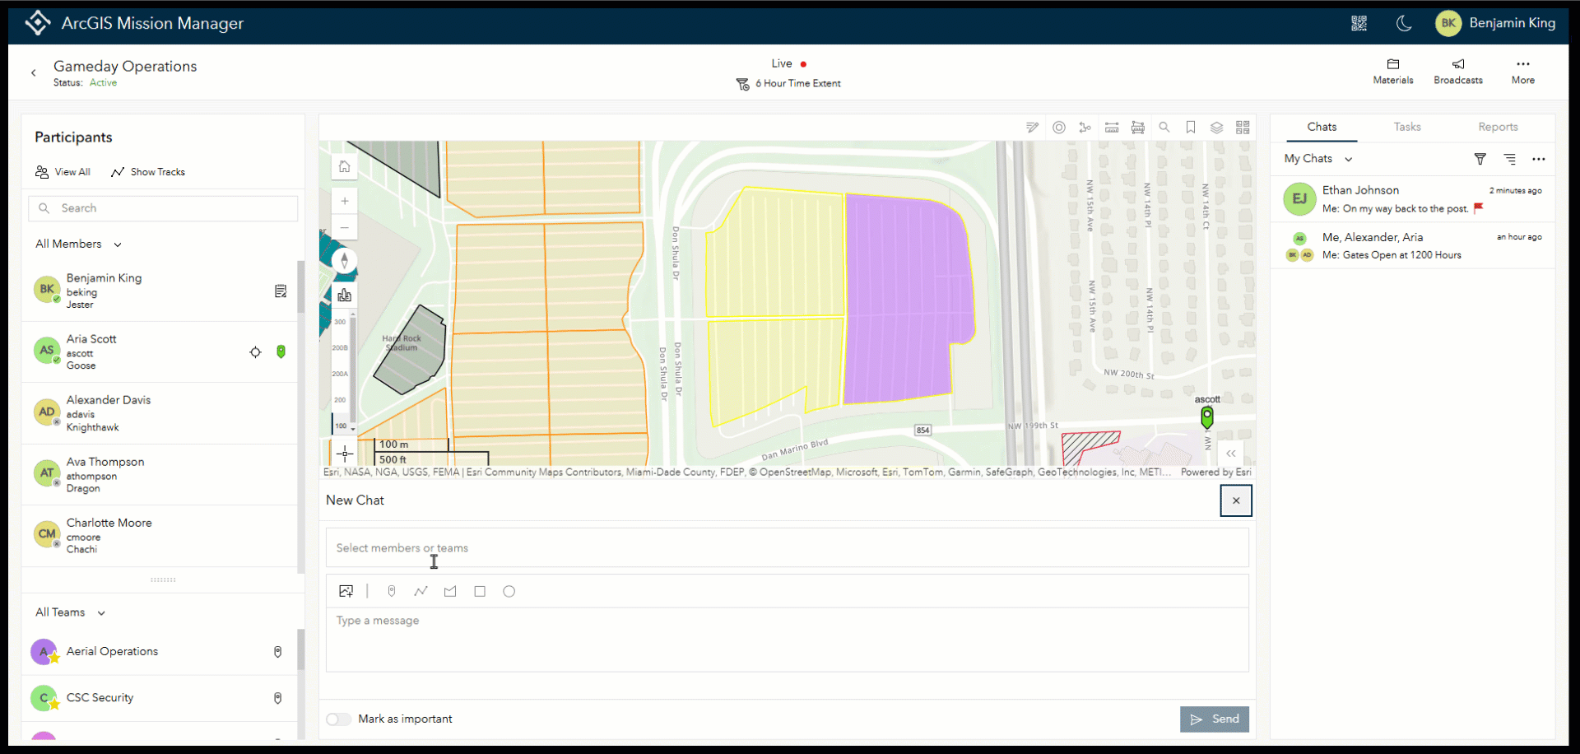Go back with the arrow beside Gameday Operations
The image size is (1580, 754).
(x=34, y=73)
